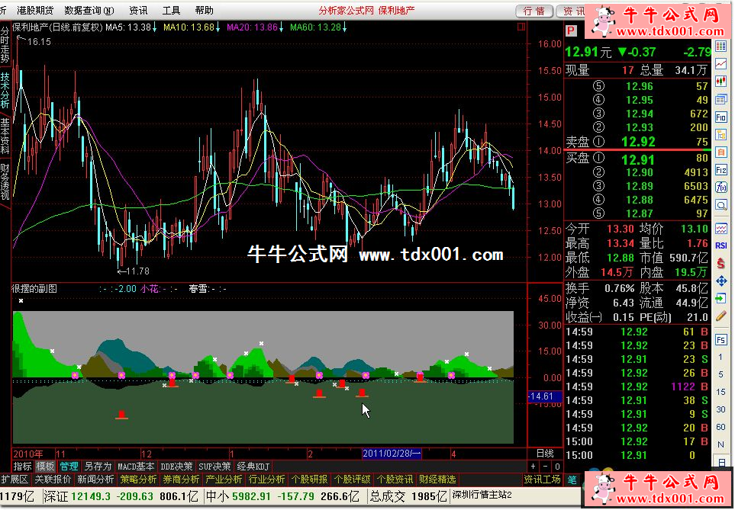The image size is (735, 510).
Task: Select the RSI indicator icon
Action: click(721, 246)
